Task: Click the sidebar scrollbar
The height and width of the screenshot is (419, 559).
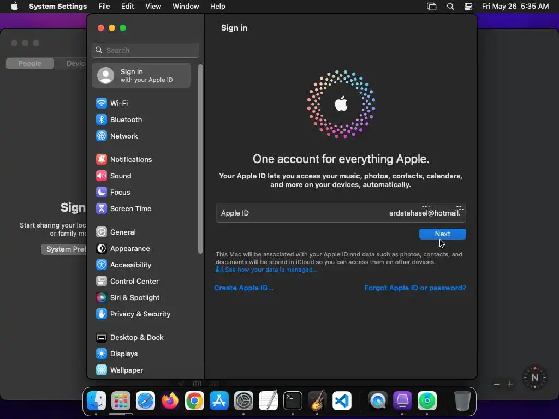Action: click(x=200, y=159)
